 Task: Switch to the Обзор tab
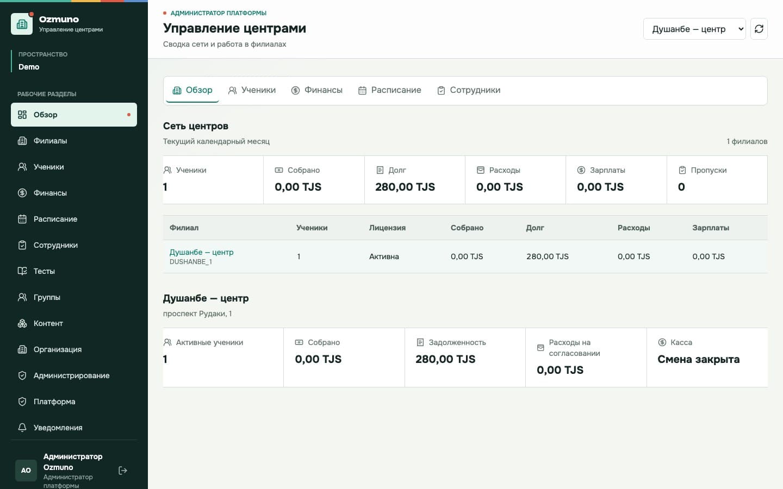click(192, 90)
